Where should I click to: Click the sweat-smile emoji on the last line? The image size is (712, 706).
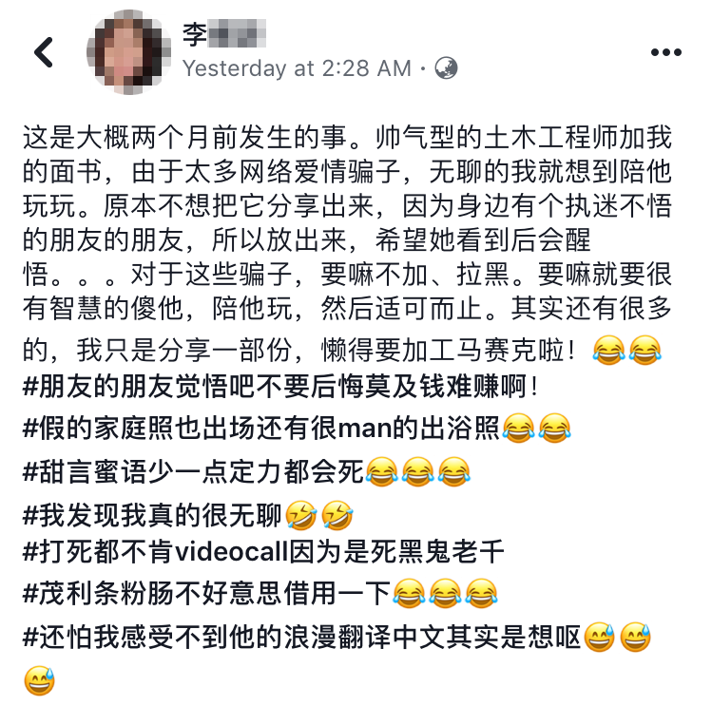(x=40, y=680)
